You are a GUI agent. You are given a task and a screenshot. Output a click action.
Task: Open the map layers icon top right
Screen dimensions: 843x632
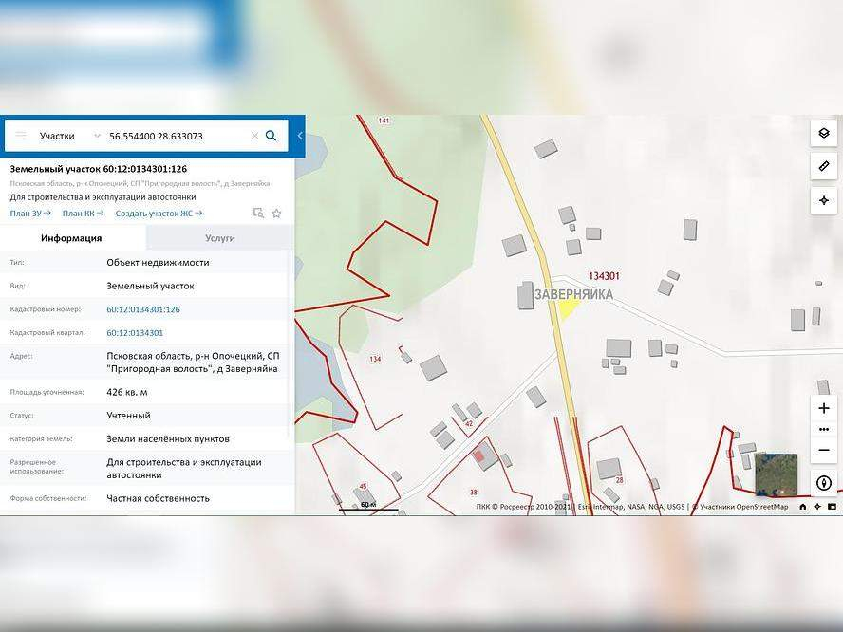coord(823,133)
